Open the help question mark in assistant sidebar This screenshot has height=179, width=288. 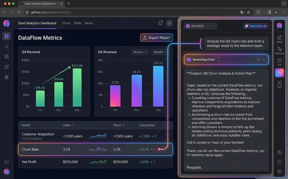[x=279, y=162]
